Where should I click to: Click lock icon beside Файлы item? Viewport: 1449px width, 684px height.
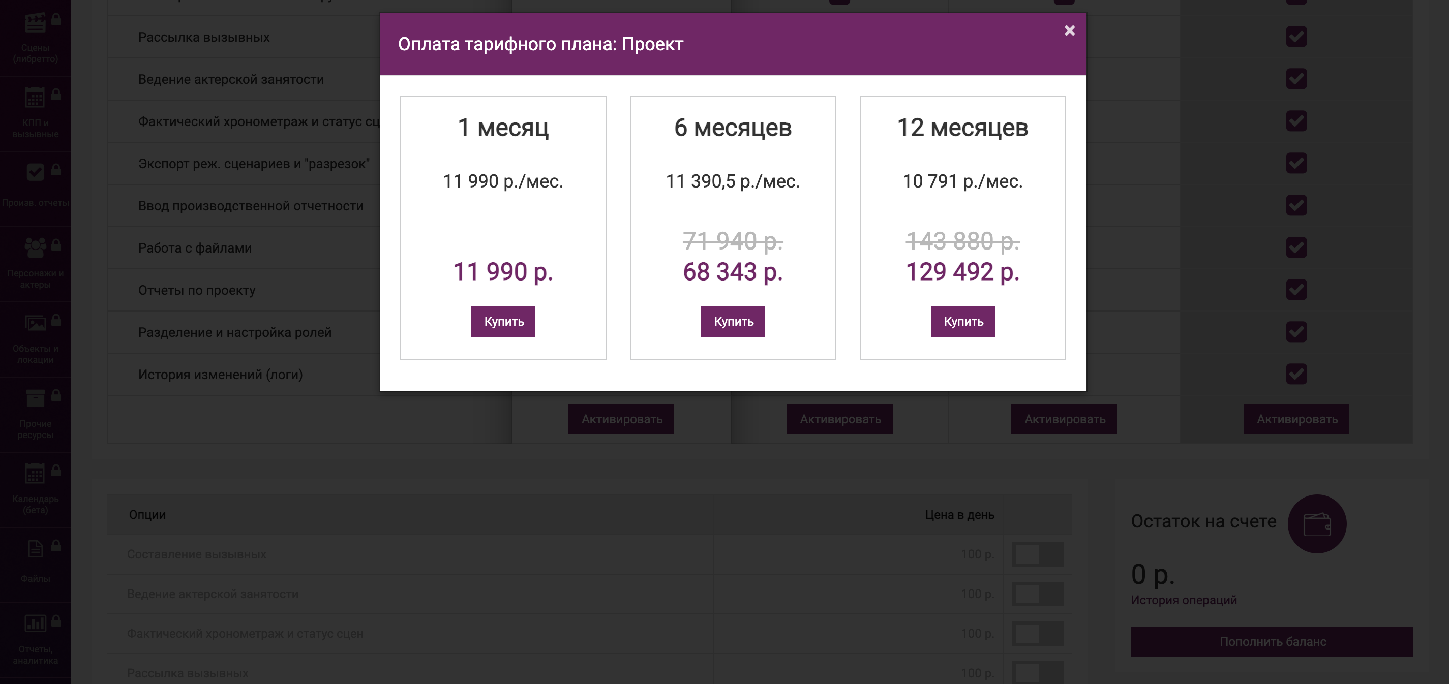56,546
